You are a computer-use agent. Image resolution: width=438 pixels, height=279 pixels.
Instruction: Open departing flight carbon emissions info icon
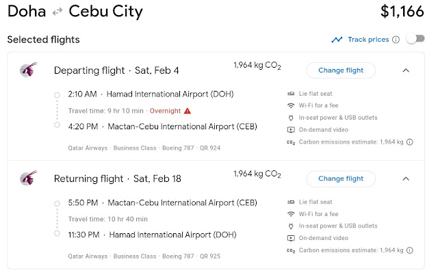point(410,142)
